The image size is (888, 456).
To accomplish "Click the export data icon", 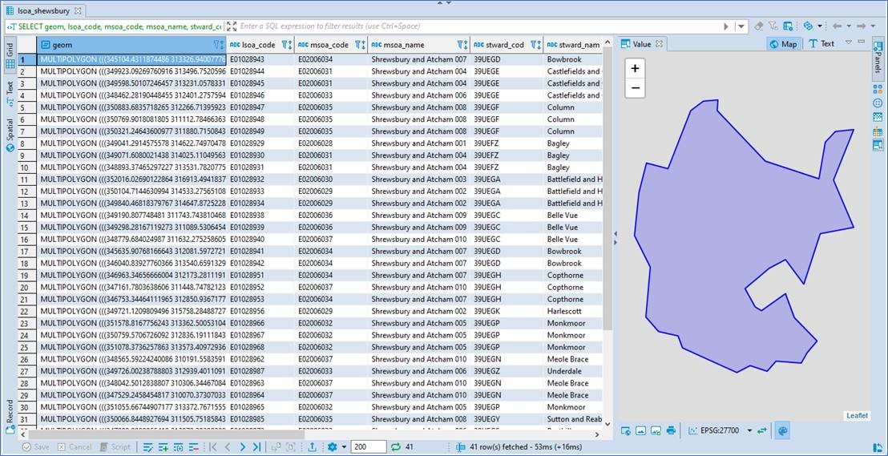I will [312, 447].
